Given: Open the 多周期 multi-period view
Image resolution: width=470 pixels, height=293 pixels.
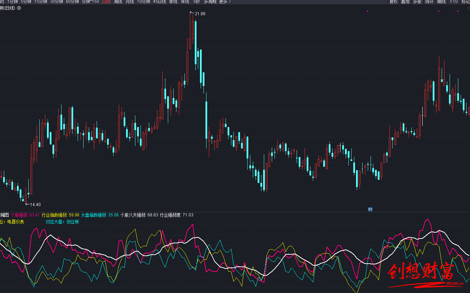Looking at the screenshot, I should pos(210,2).
